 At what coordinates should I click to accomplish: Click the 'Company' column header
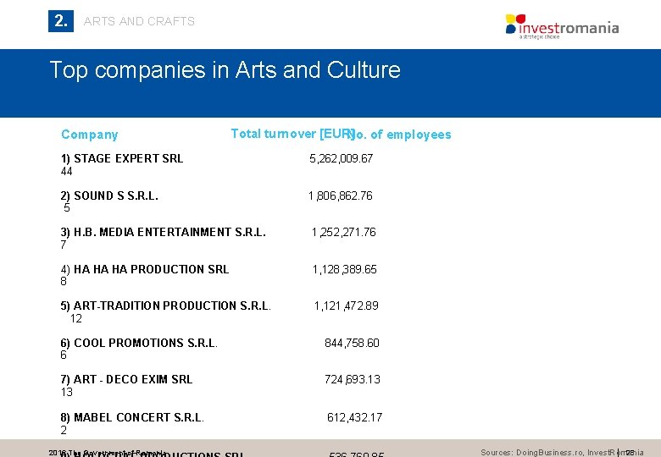[x=89, y=135]
